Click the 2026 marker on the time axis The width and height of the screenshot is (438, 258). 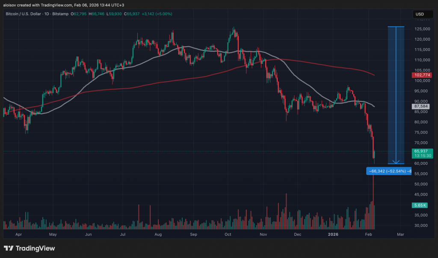tap(333, 234)
